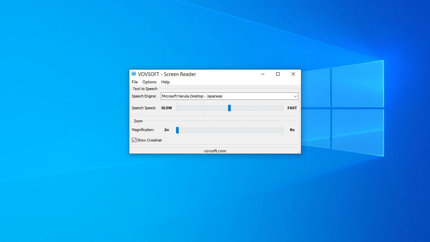Click the Speech Engine label
The image size is (430, 242).
(x=144, y=96)
